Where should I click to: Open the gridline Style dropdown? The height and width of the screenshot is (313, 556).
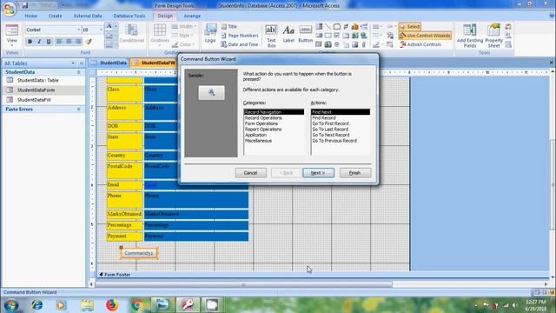(183, 36)
